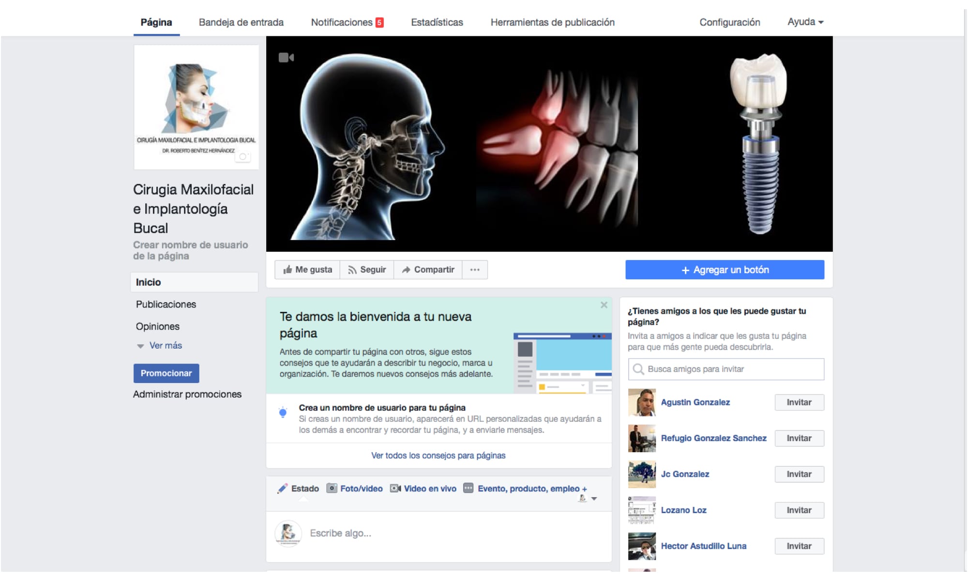The image size is (968, 581).
Task: Share the page using Compartir
Action: [x=428, y=270]
